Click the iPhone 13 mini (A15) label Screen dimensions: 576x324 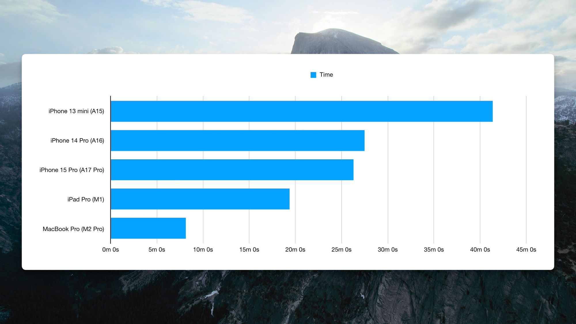76,111
